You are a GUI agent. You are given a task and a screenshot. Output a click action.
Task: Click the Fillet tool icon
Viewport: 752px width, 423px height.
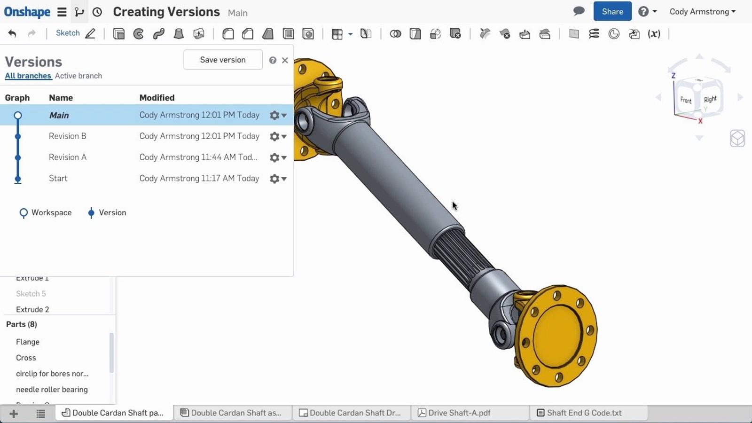228,34
